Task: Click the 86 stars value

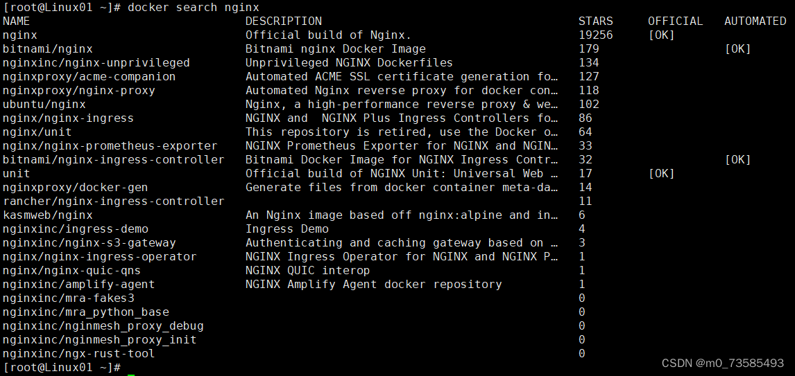Action: 585,118
